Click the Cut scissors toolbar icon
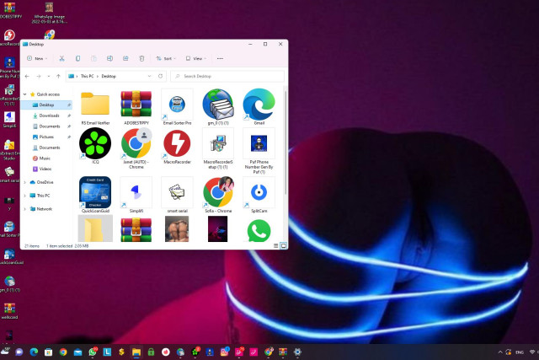 point(62,59)
